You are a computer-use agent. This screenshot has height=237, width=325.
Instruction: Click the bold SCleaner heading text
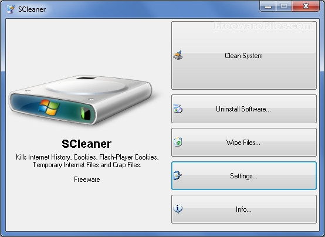[87, 144]
